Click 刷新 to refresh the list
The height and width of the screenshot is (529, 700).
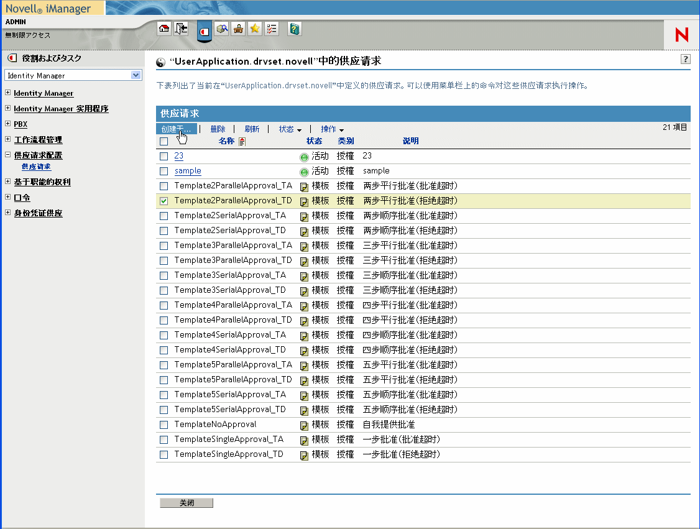click(x=252, y=129)
